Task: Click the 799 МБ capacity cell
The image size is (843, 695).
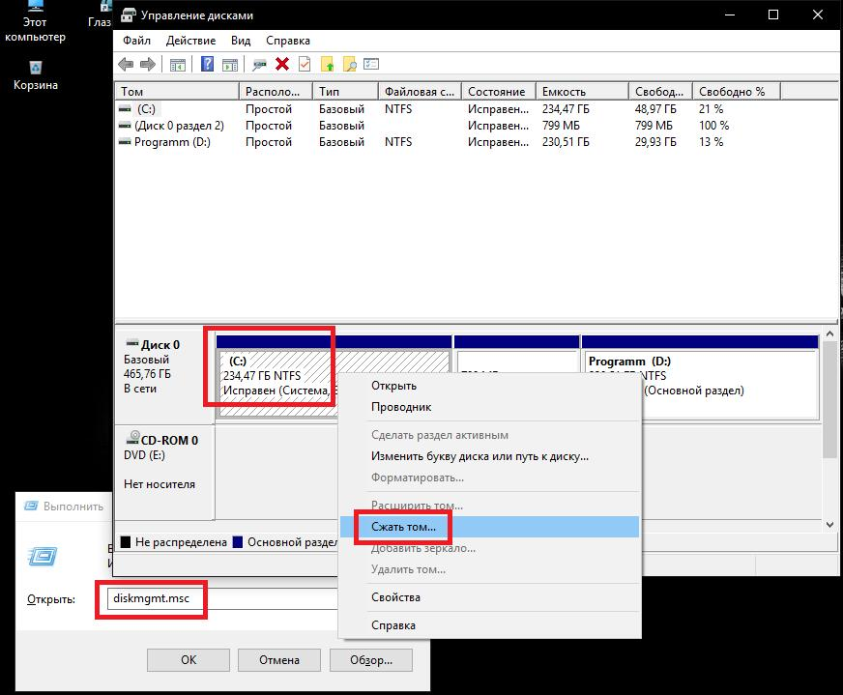Action: (x=561, y=126)
